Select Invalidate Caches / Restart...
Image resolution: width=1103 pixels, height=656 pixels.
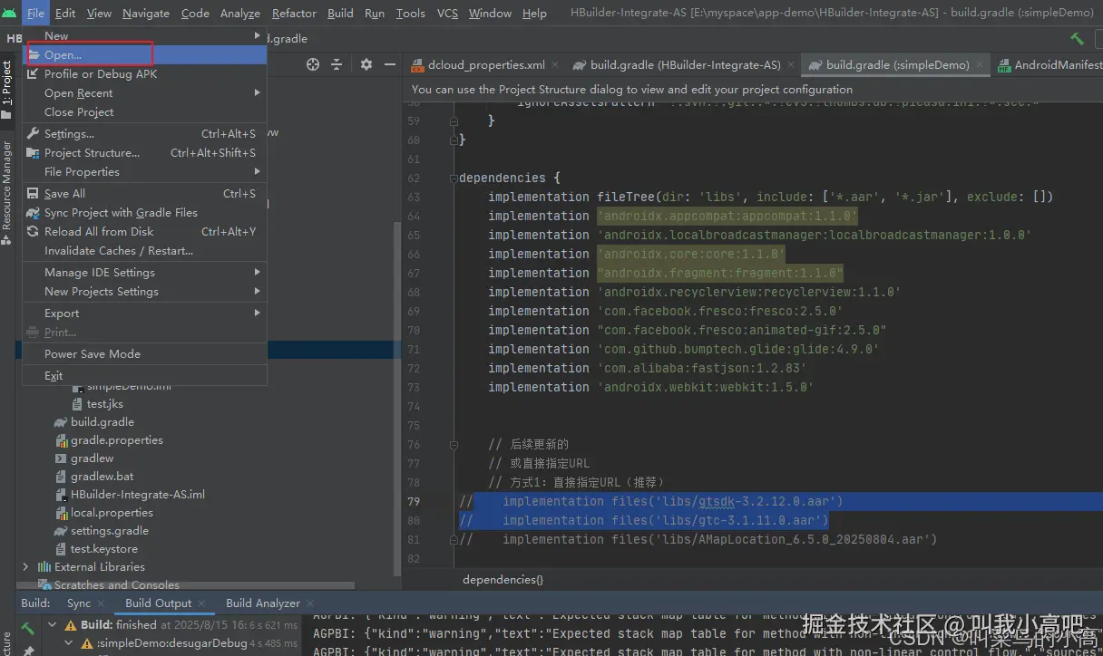(145, 250)
